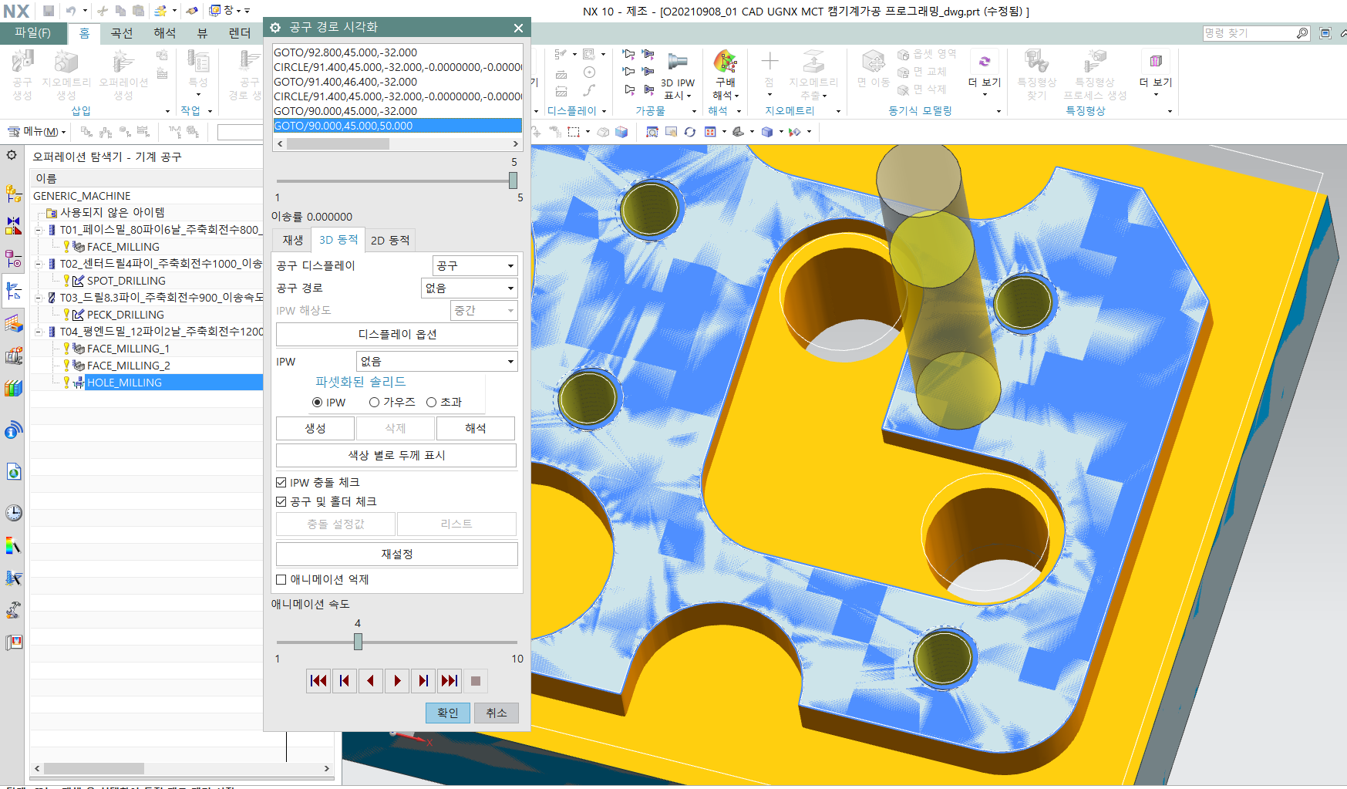Open the HD3D Tools sidebar icon

14,430
